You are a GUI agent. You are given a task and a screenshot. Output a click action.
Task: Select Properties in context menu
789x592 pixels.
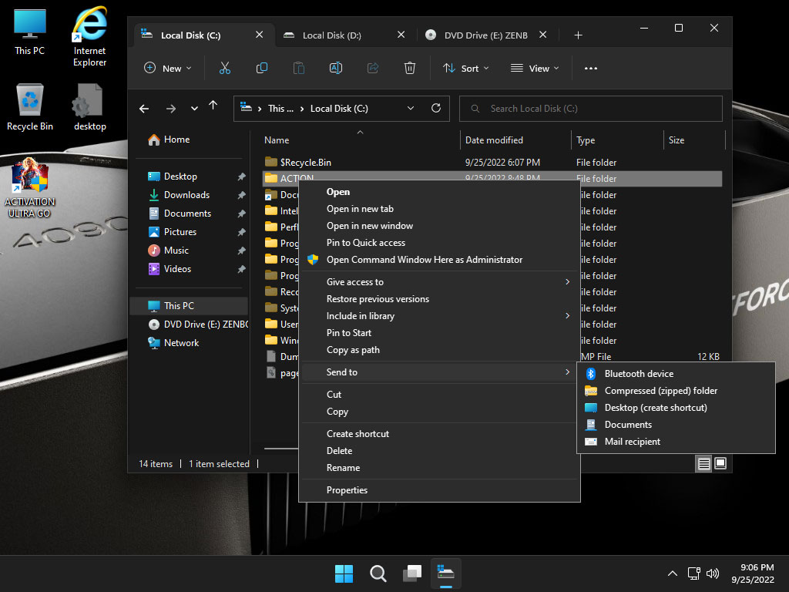440,490
